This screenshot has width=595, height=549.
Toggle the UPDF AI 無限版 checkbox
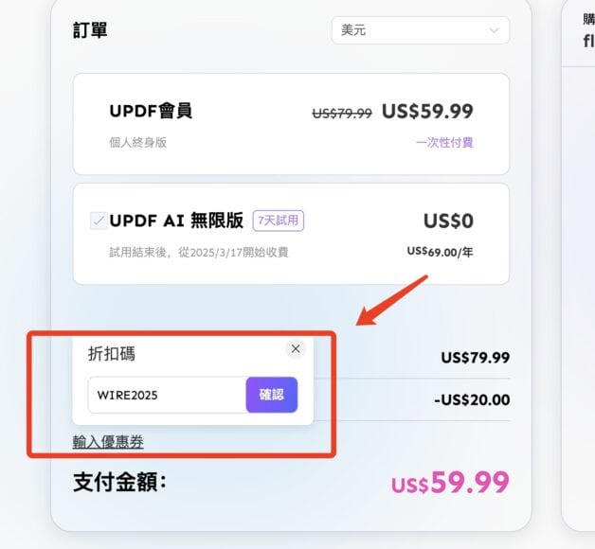click(99, 221)
